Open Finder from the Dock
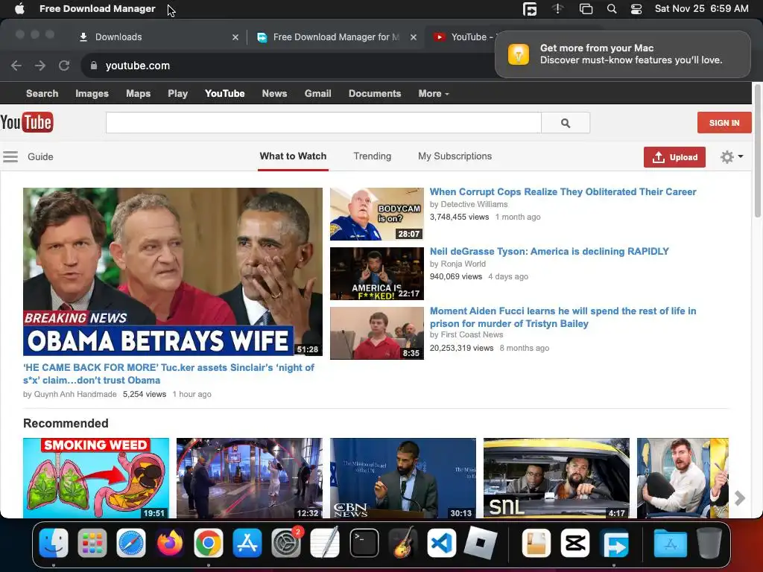Screen dimensions: 763x572 54,543
